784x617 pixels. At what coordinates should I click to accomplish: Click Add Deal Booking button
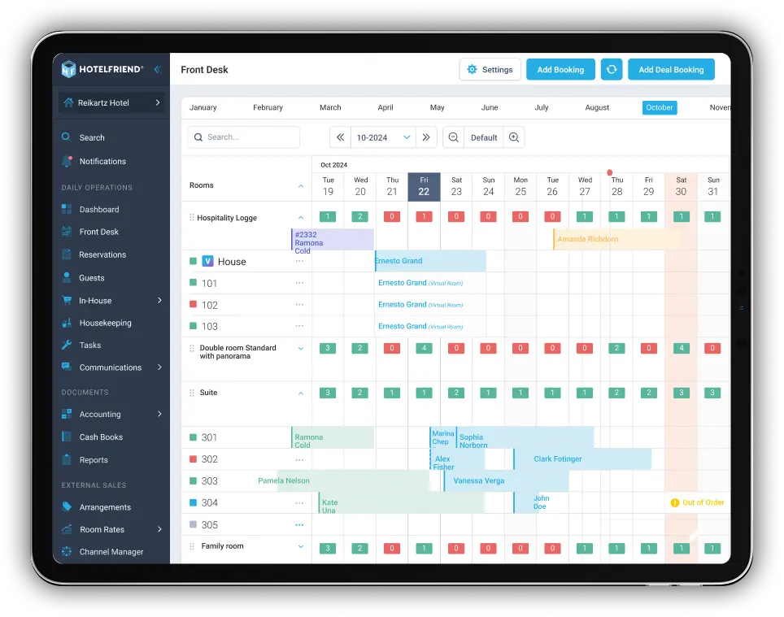coord(671,69)
